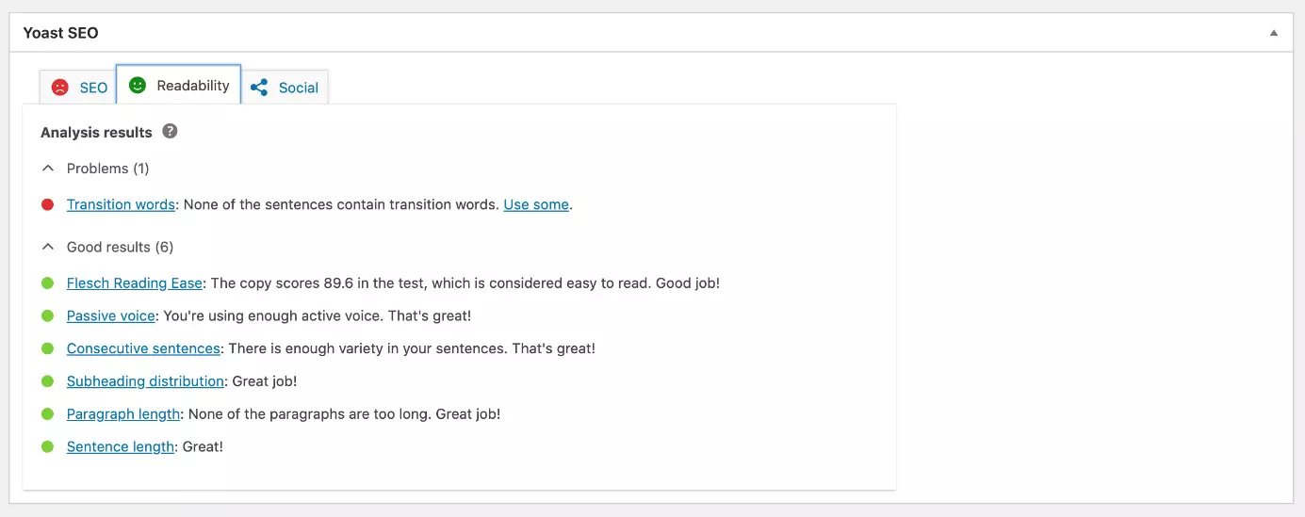Screen dimensions: 1305x517
Task: Click the "Use some" link
Action: pos(536,204)
